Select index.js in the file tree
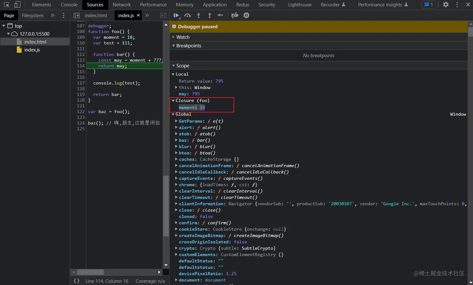This screenshot has height=285, width=473. [x=32, y=50]
